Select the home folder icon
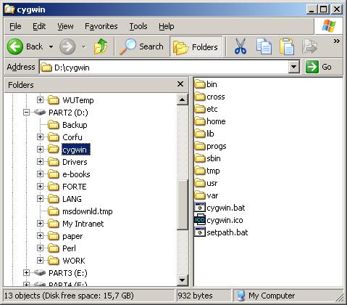This screenshot has width=347, height=305. point(200,121)
